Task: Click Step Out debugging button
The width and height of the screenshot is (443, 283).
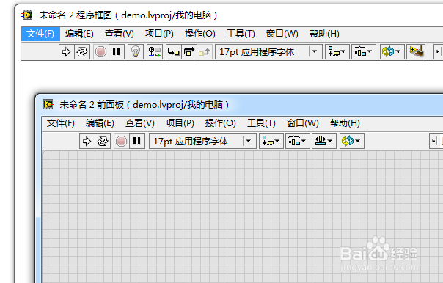Action: click(x=205, y=51)
